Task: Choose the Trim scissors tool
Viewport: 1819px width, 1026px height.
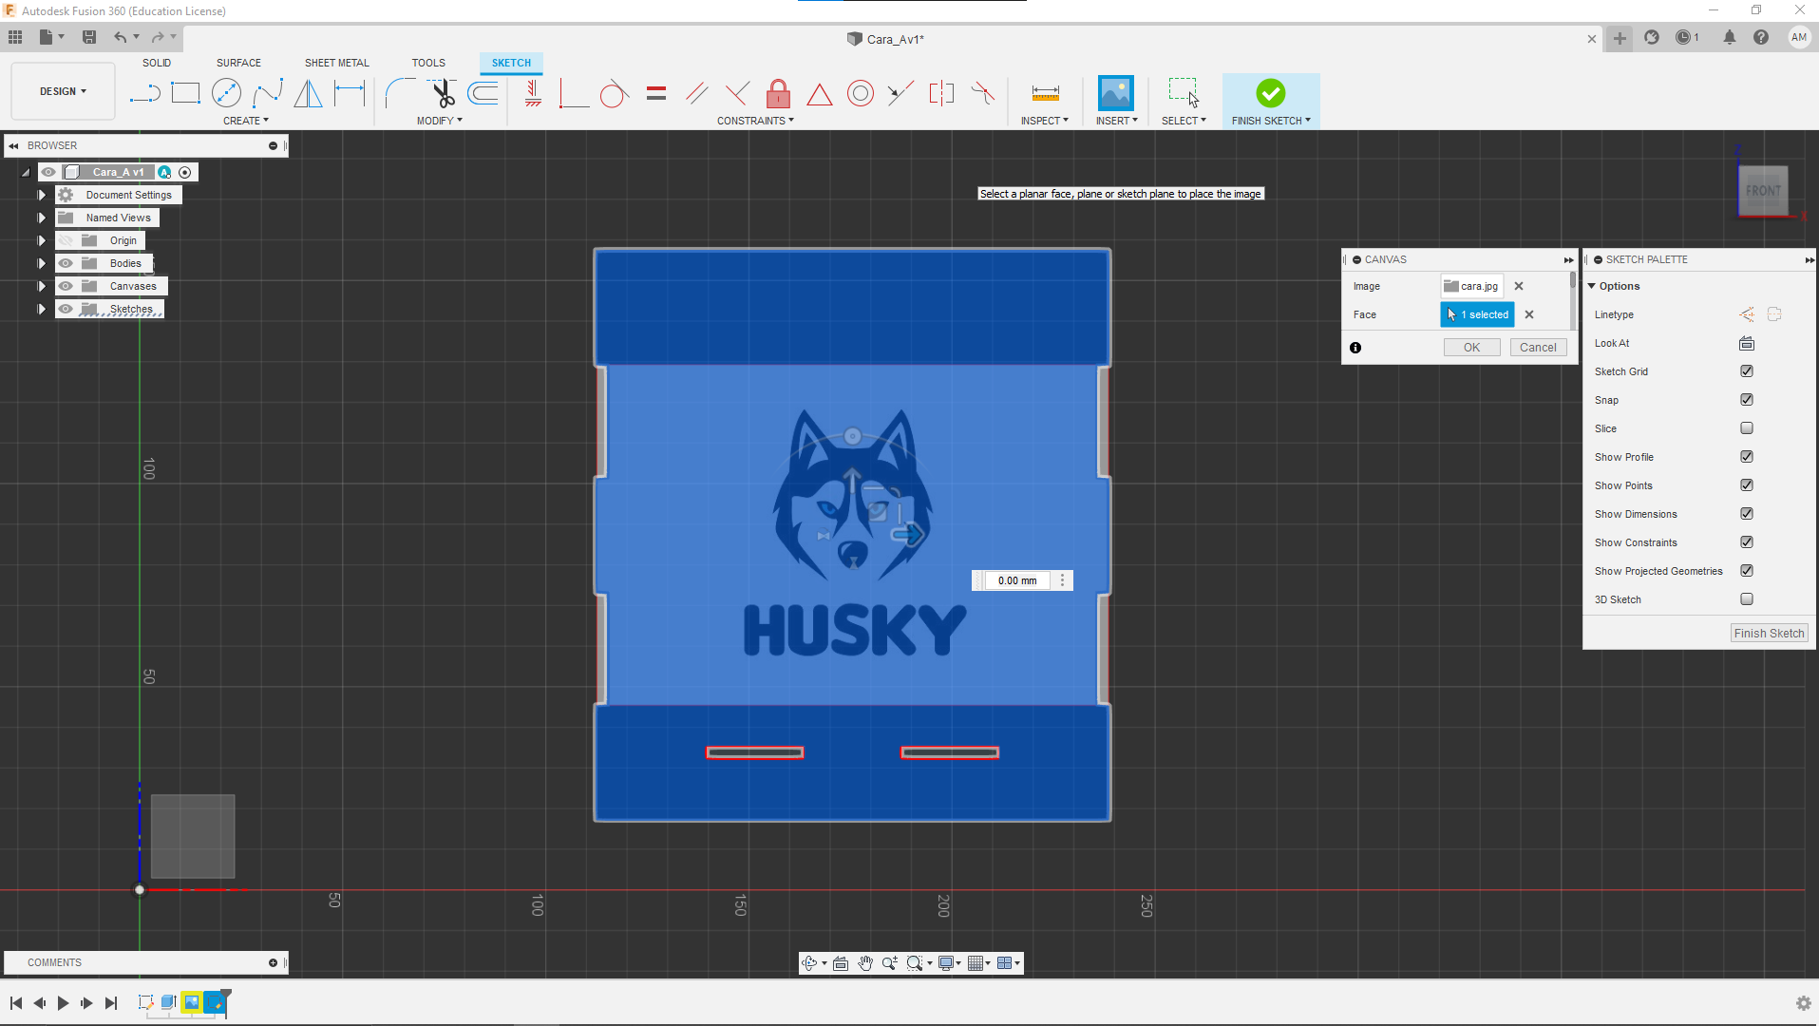Action: pos(443,93)
